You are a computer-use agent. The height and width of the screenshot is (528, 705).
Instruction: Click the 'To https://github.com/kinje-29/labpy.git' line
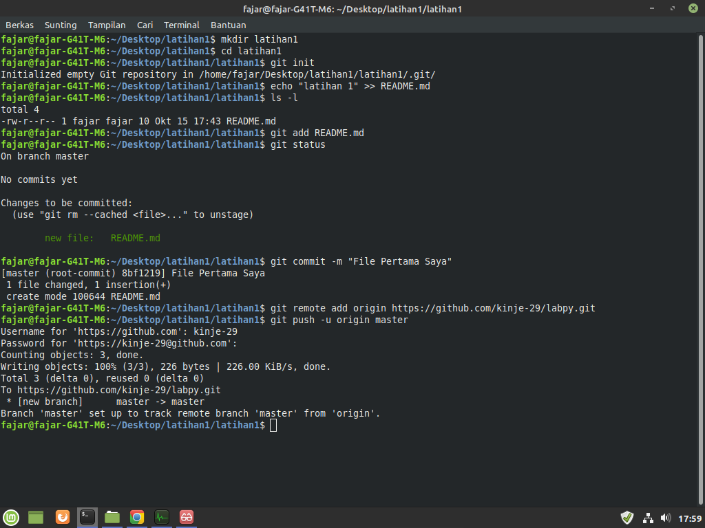111,390
